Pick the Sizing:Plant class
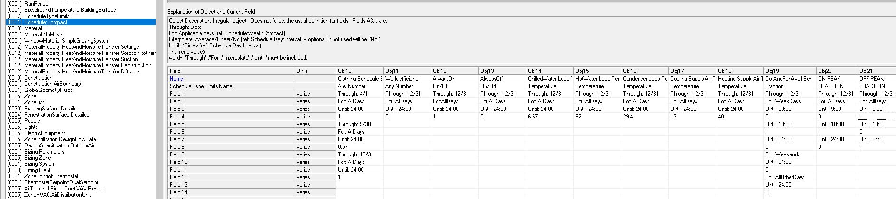 point(37,170)
